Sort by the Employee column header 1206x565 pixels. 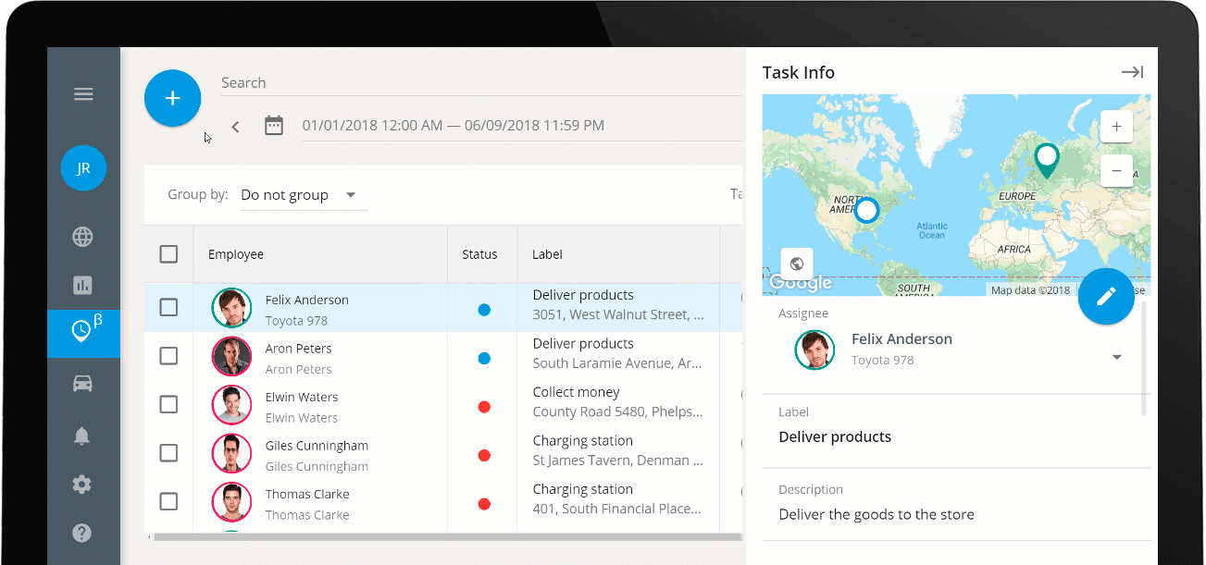pyautogui.click(x=236, y=254)
